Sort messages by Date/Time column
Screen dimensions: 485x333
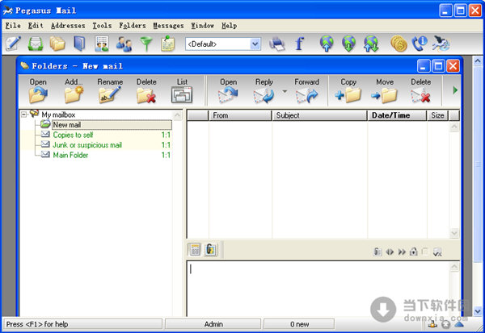click(397, 115)
